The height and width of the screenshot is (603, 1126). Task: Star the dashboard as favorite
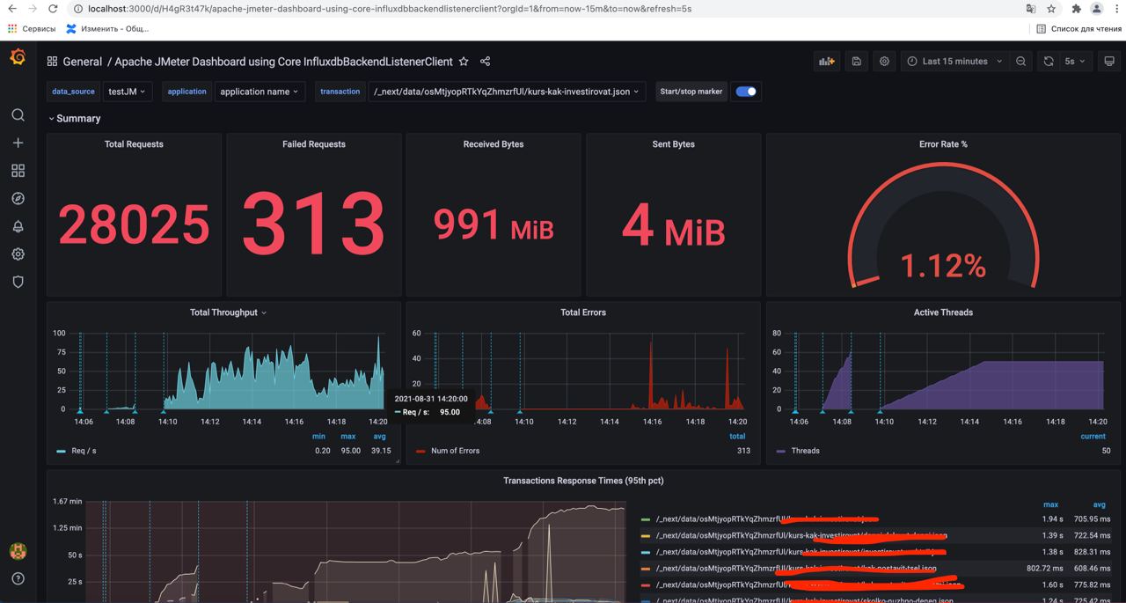pyautogui.click(x=464, y=62)
